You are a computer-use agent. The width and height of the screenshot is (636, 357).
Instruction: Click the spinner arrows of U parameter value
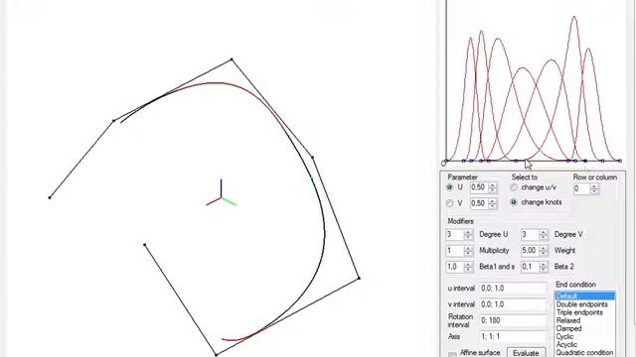(x=493, y=187)
